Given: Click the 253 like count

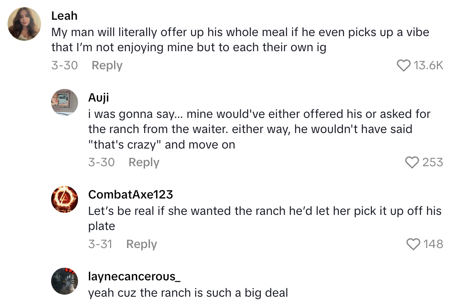Looking at the screenshot, I should [x=433, y=162].
